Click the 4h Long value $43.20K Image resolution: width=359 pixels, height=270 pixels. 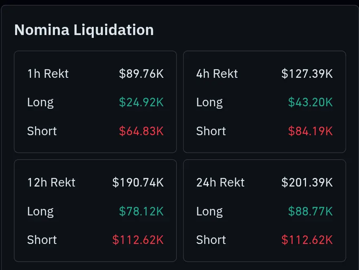tap(310, 102)
